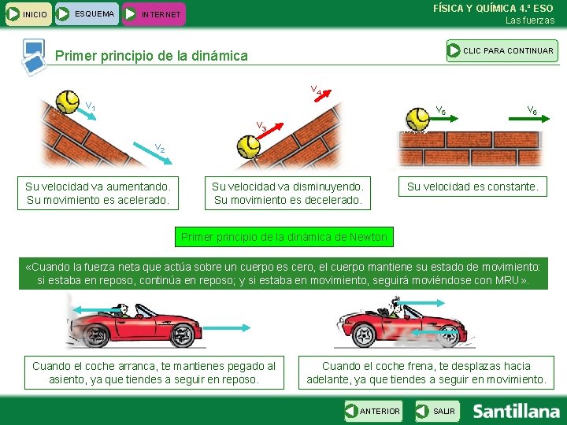Screen dimensions: 567x425
Task: Click the tennis ball on the downward ramp
Action: tap(67, 102)
